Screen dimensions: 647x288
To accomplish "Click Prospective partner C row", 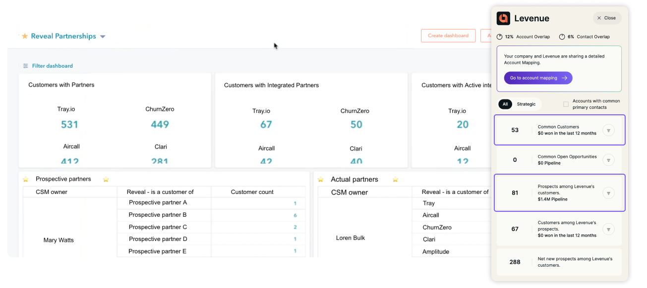I will pyautogui.click(x=211, y=227).
